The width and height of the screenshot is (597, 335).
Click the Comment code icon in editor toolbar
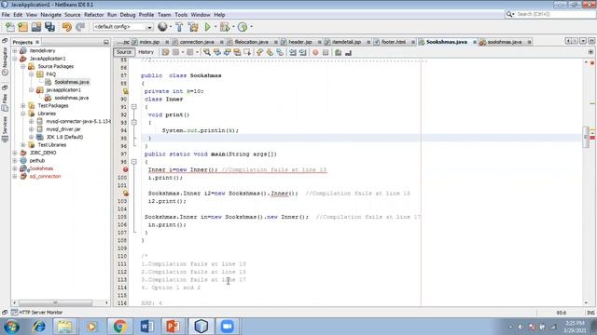click(338, 52)
